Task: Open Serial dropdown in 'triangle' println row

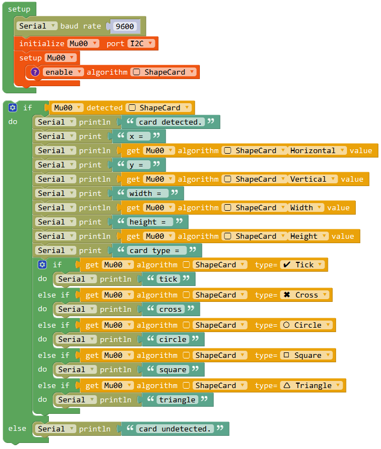Action: (76, 400)
